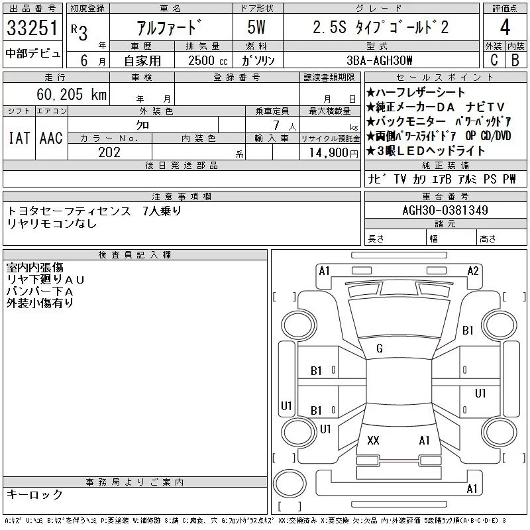Click the air conditioner value AAC
The width and height of the screenshot is (530, 530).
click(x=51, y=138)
